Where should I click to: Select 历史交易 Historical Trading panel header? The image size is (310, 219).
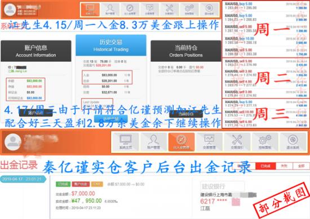click(111, 45)
